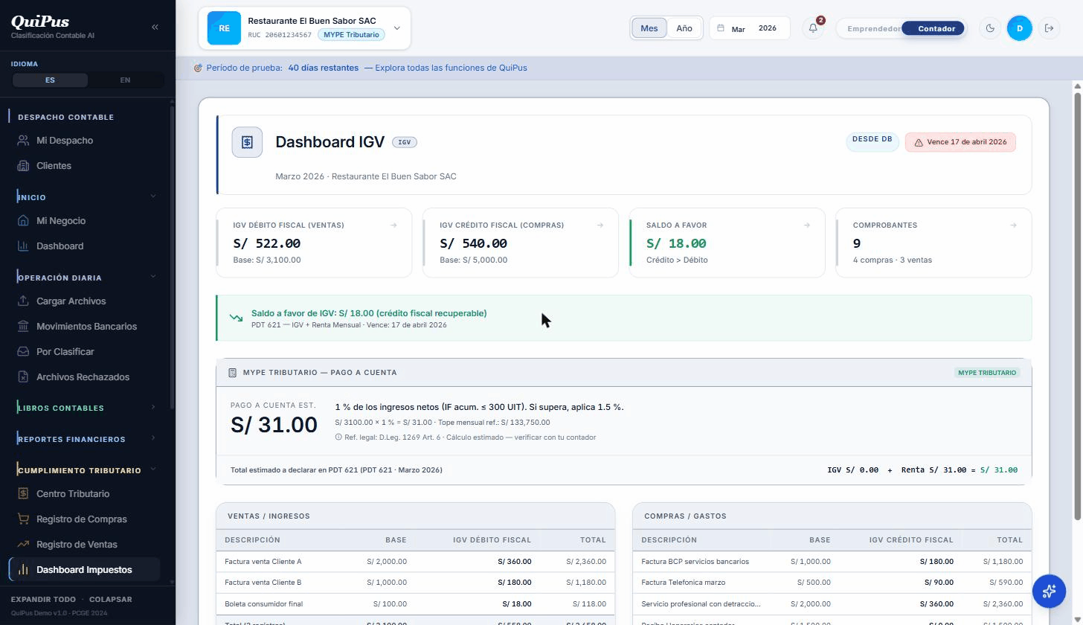Click the IGV Débito Fiscal column header in Ventas

[492, 540]
